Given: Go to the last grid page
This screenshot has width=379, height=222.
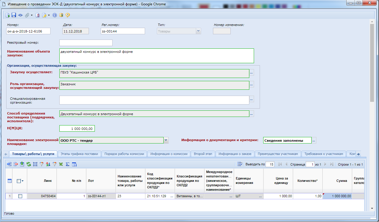Looking at the screenshot, I should click(x=331, y=164).
